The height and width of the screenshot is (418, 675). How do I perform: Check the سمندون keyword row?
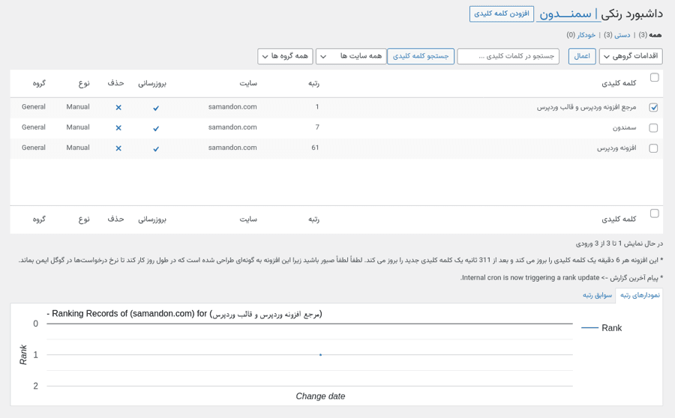(x=653, y=127)
